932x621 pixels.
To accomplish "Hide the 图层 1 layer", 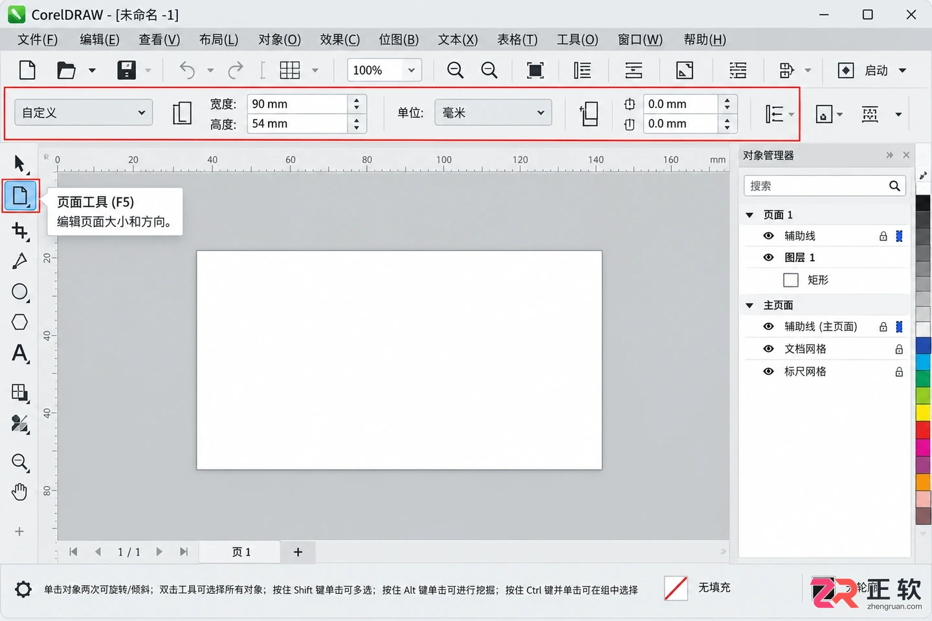I will pyautogui.click(x=768, y=257).
